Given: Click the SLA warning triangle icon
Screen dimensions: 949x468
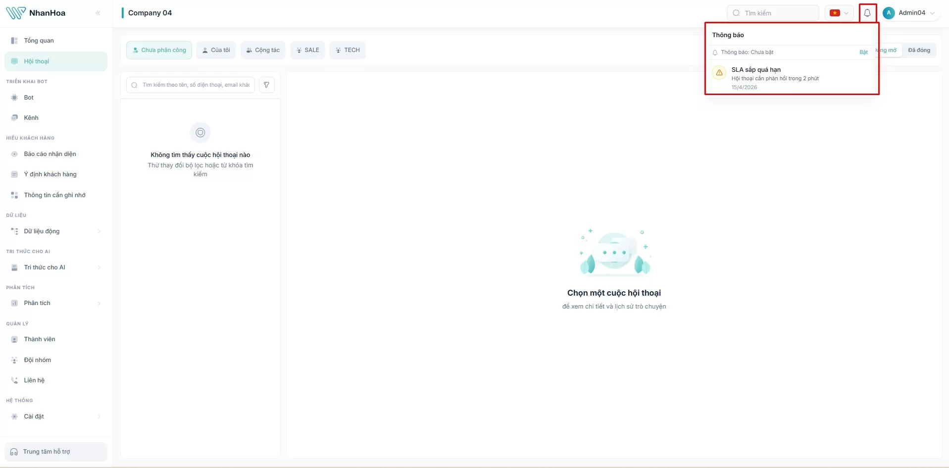Looking at the screenshot, I should tap(719, 72).
